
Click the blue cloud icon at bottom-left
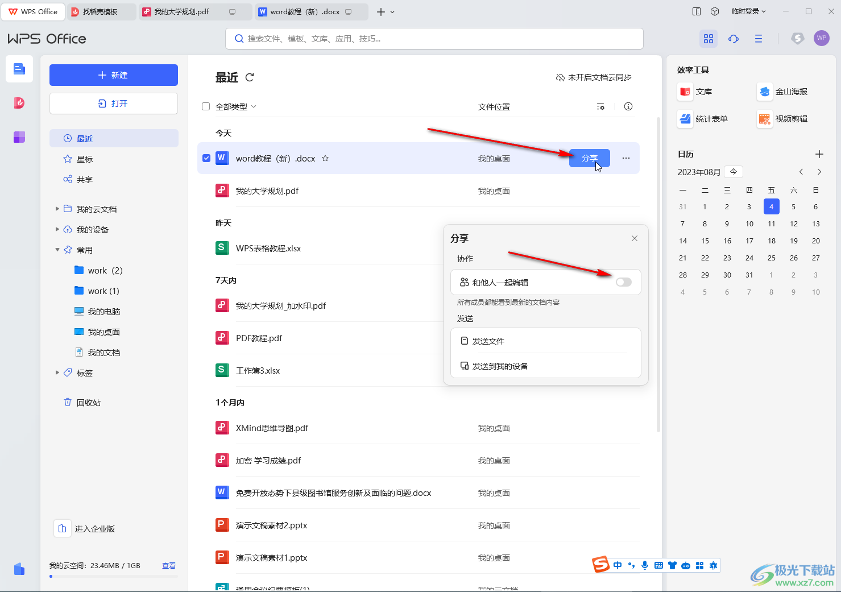pos(19,569)
